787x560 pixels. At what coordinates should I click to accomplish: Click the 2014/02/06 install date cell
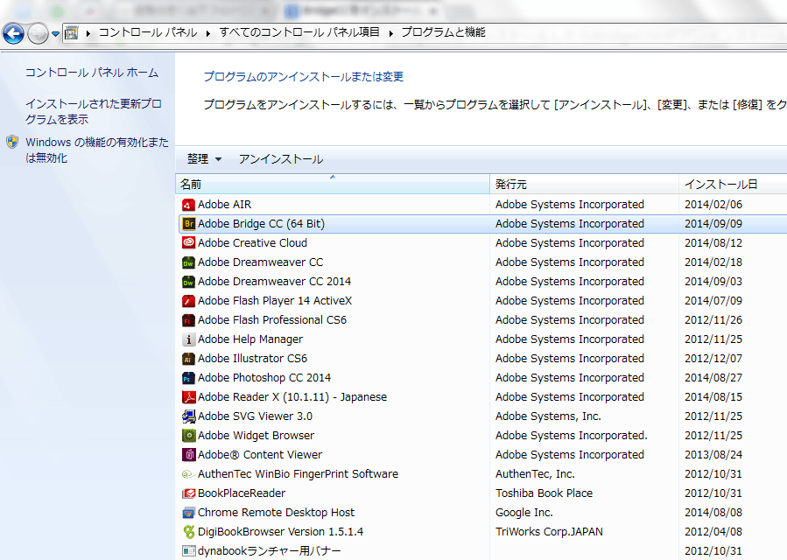point(713,205)
